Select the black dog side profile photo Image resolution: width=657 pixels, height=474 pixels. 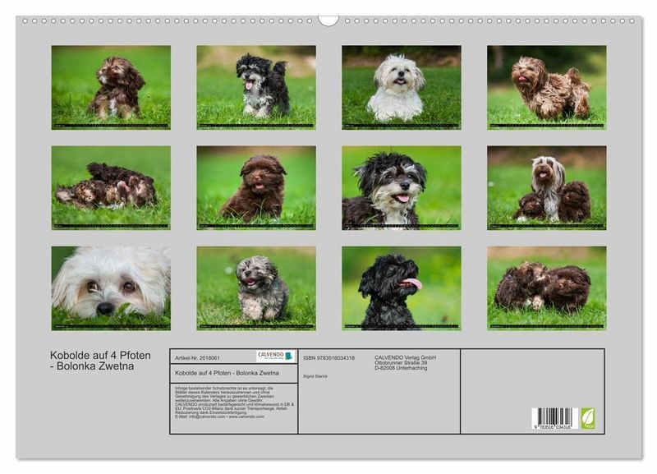tap(402, 288)
